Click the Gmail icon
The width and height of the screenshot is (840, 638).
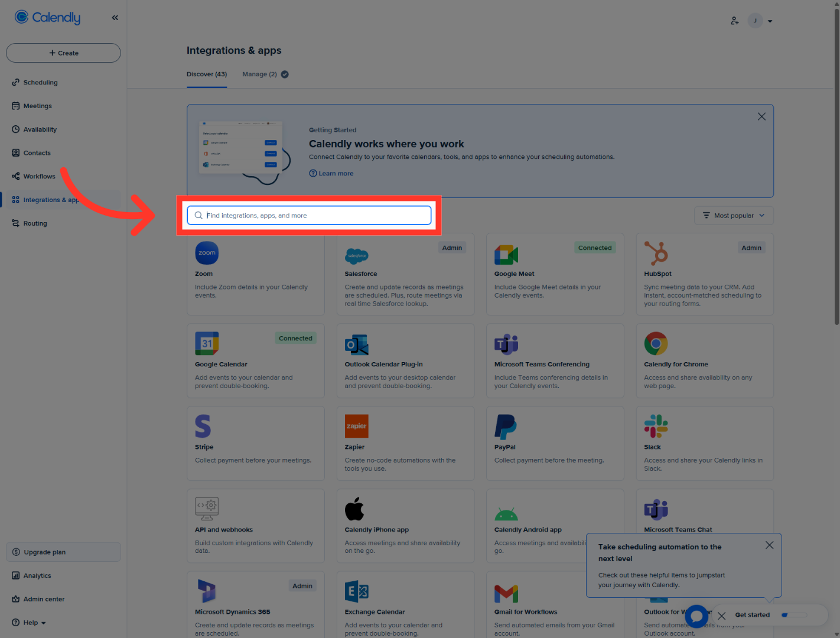(x=506, y=593)
